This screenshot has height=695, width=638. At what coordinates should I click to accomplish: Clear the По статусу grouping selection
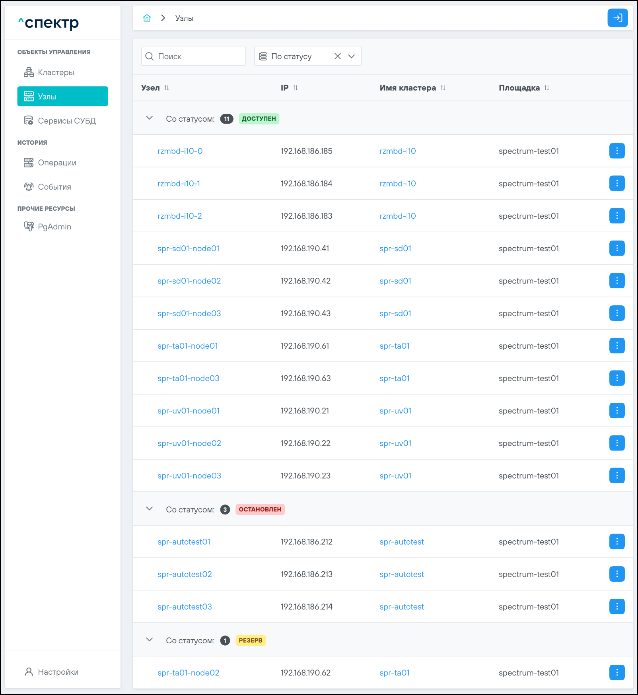point(338,56)
